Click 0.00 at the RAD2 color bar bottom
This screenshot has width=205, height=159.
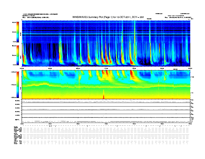pyautogui.click(x=14, y=42)
